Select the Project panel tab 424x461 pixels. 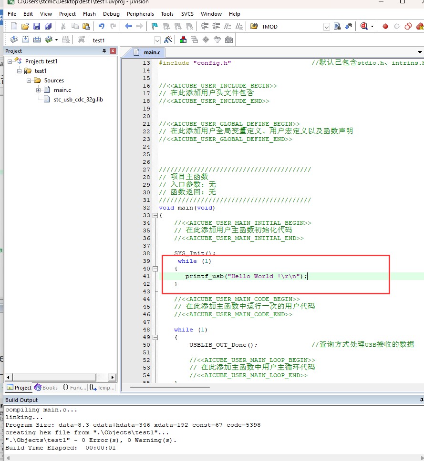(x=19, y=388)
